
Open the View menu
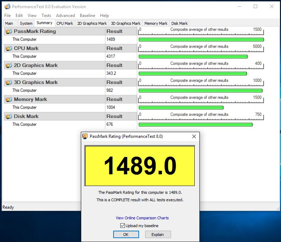[32, 16]
